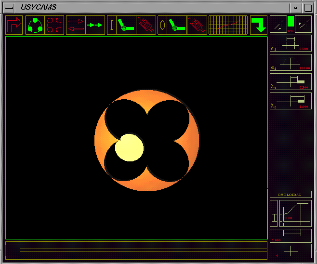This screenshot has height=264, width=317.
Task: Select the red four-circle cam icon
Action: 54,25
